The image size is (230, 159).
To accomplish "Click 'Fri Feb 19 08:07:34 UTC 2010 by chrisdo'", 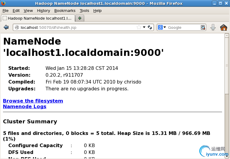I will [x=93, y=82].
